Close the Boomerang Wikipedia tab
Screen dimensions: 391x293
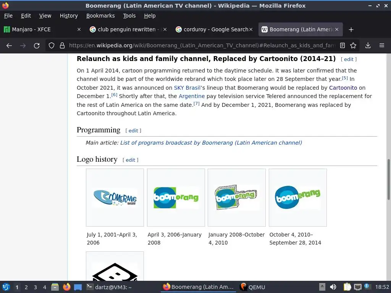pos(337,29)
